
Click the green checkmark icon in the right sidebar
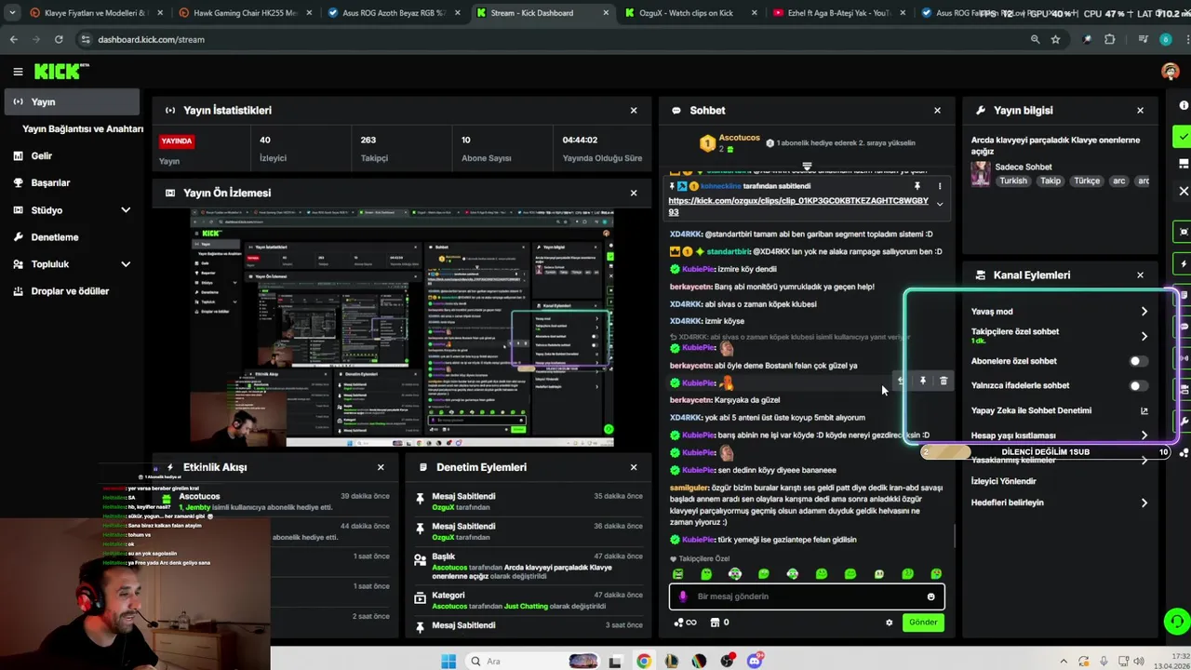point(1183,137)
